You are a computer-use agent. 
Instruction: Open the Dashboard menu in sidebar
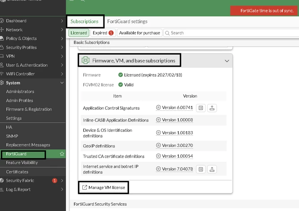16,21
